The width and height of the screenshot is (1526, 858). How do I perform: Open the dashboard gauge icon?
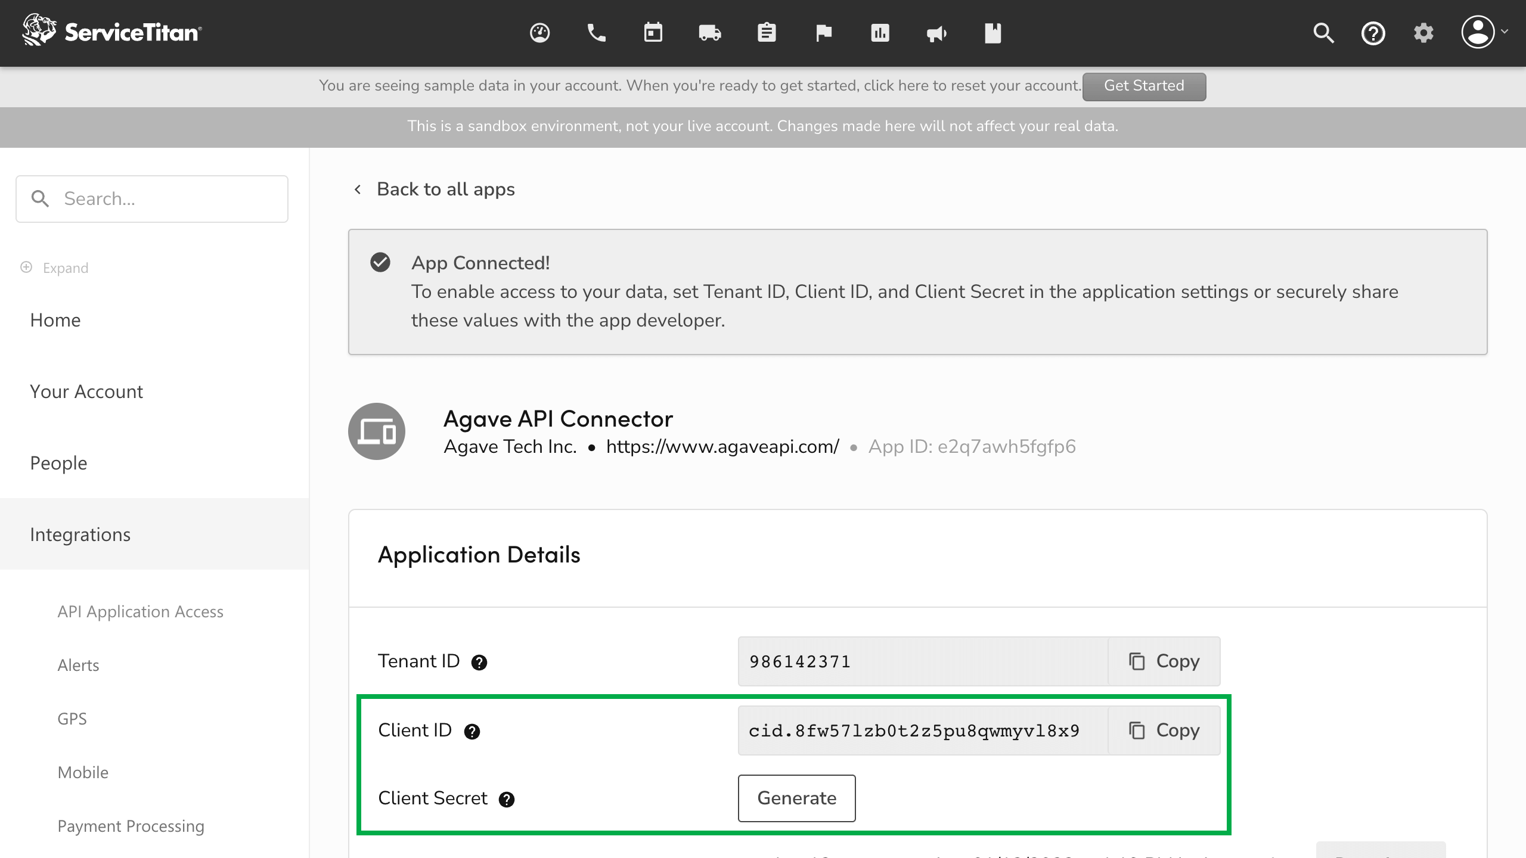point(539,33)
